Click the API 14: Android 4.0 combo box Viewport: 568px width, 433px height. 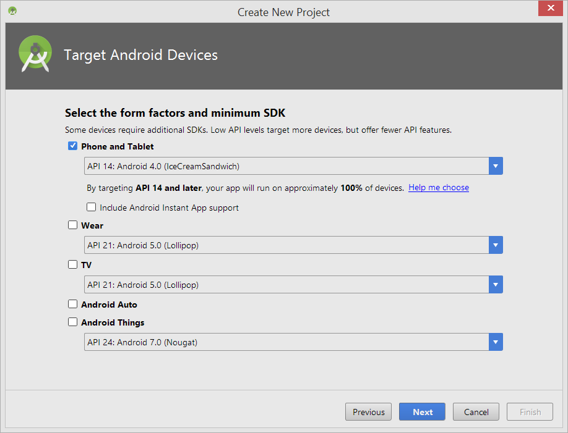(293, 166)
